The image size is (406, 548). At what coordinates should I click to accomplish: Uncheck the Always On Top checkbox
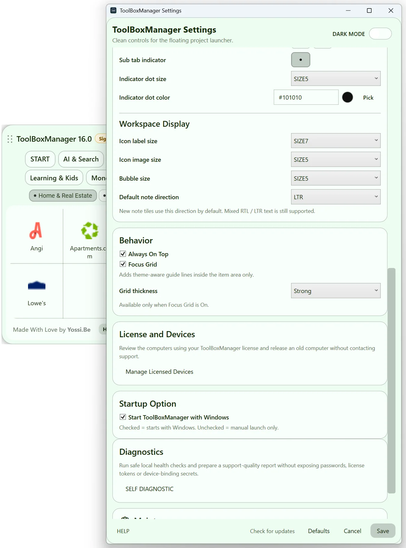pos(123,254)
